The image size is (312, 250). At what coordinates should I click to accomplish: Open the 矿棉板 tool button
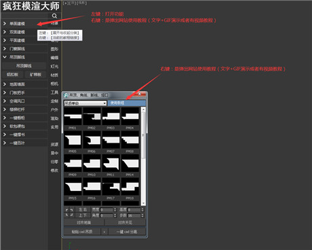(35, 75)
